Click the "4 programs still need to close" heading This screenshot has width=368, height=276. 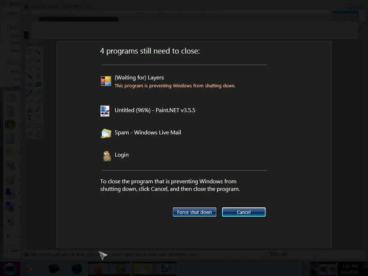pos(150,51)
